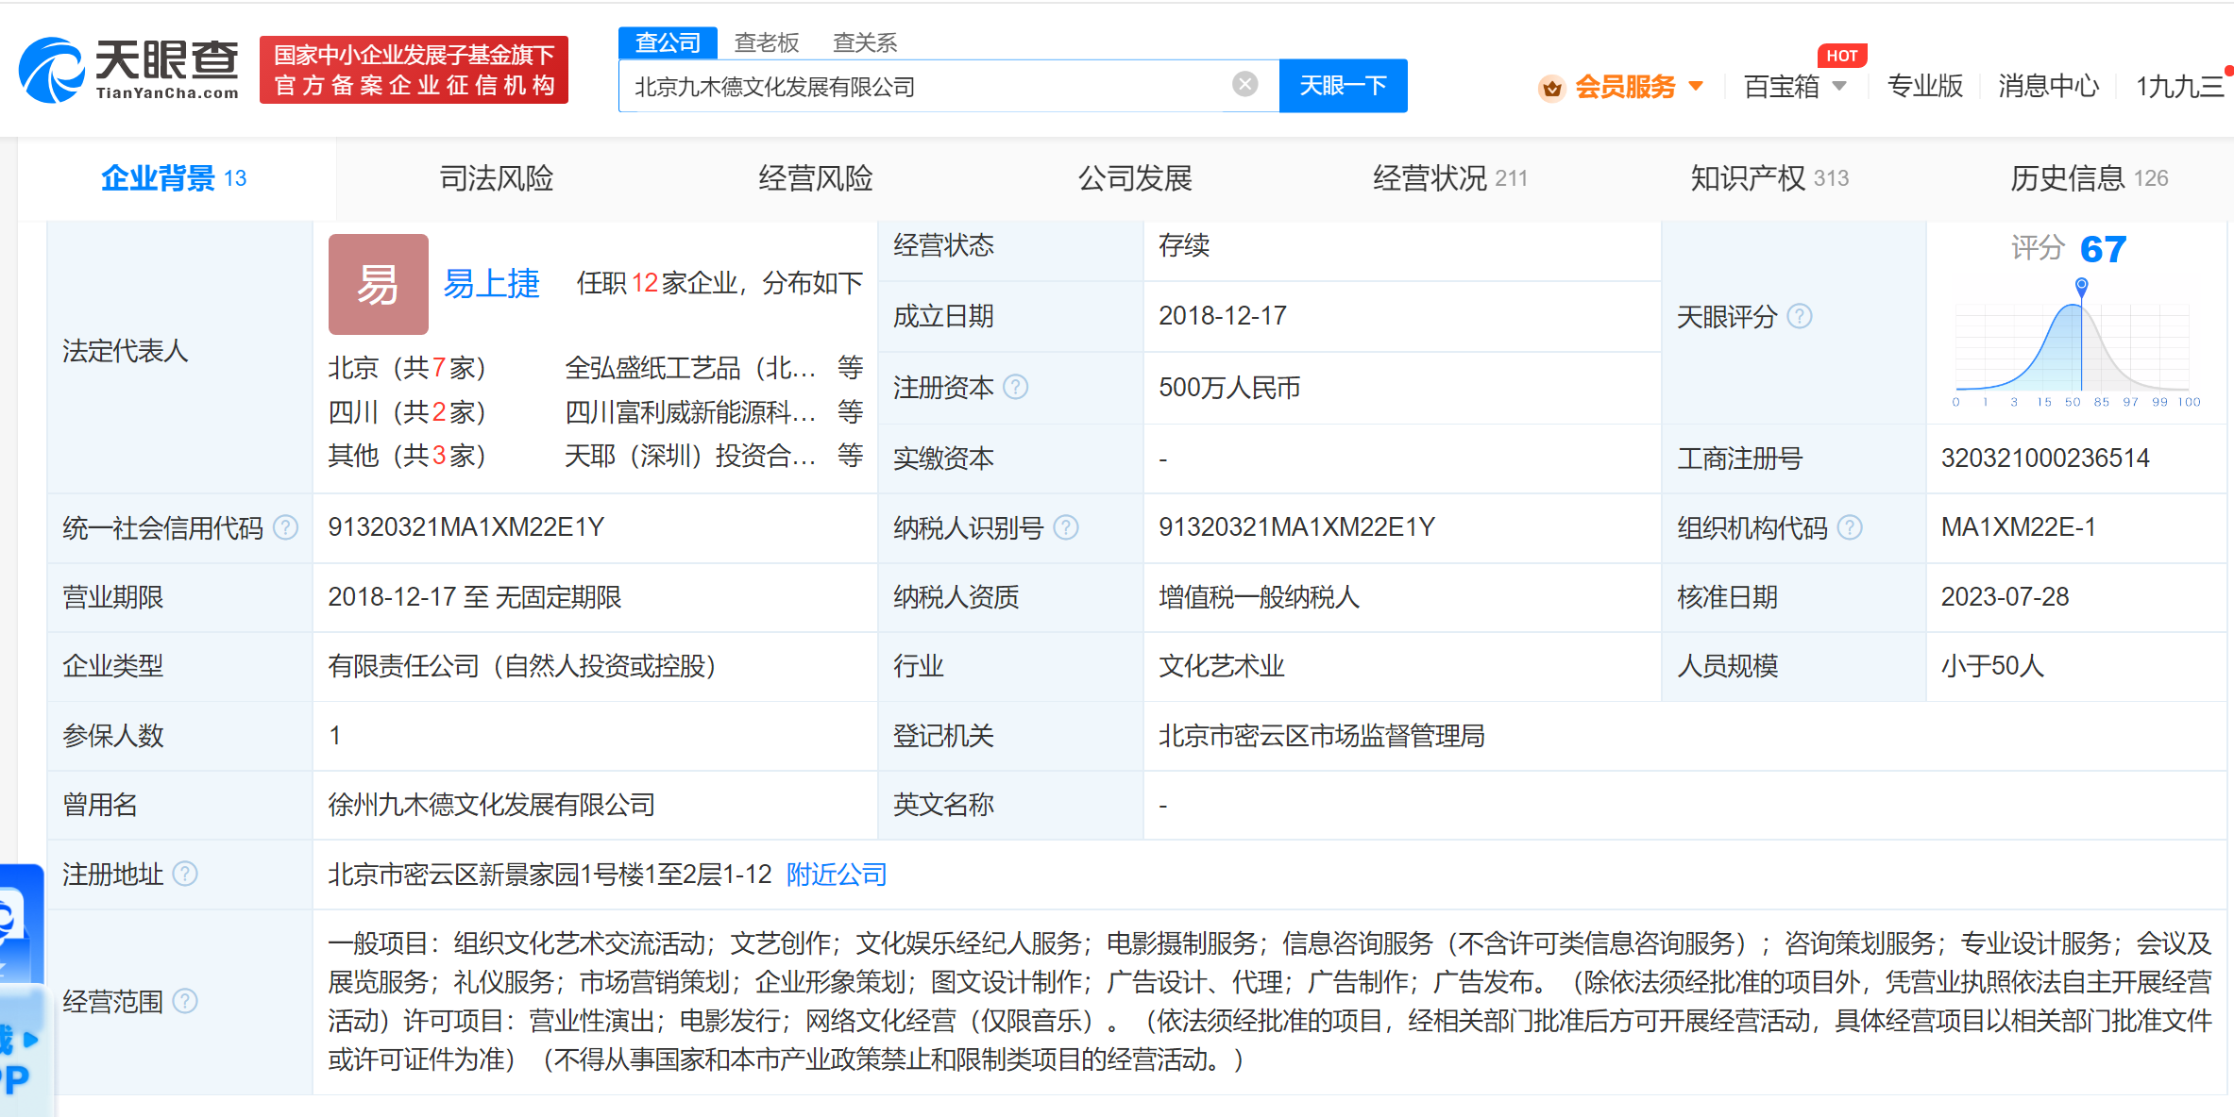Viewport: 2234px width, 1117px height.
Task: Click help icon beside 注册地址
Action: point(186,875)
